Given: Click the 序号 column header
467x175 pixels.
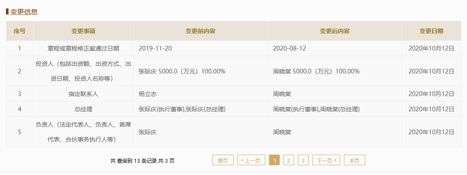Looking at the screenshot, I should click(x=20, y=31).
